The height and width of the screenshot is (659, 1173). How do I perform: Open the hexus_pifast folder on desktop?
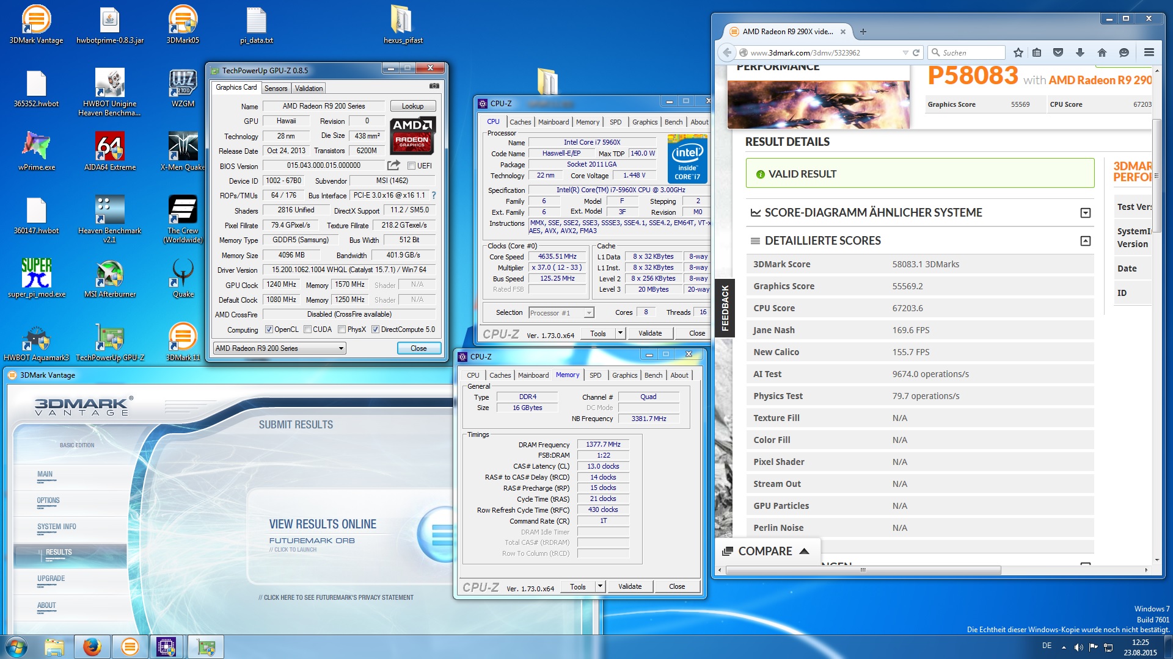coord(403,24)
